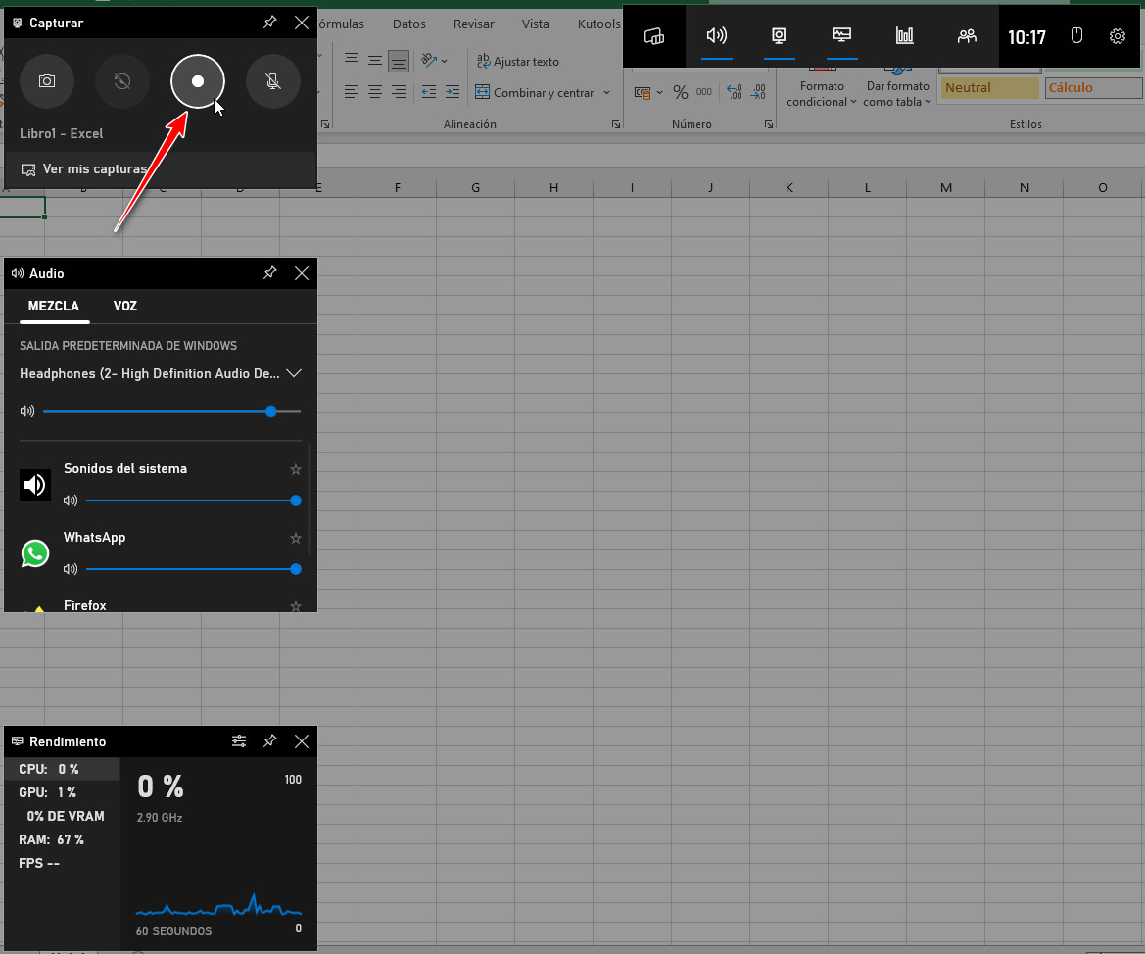The height and width of the screenshot is (954, 1145).
Task: Expand the Headphones output device dropdown
Action: [293, 373]
